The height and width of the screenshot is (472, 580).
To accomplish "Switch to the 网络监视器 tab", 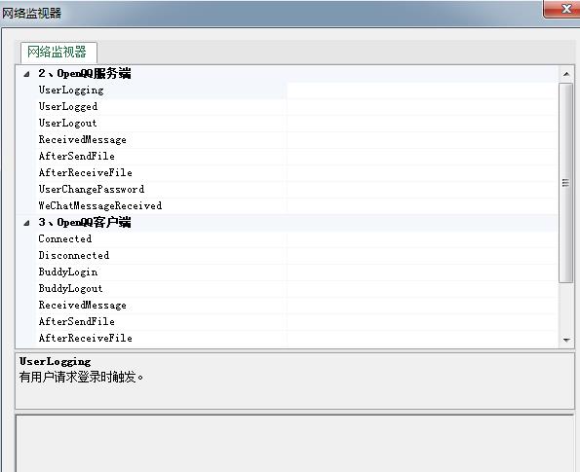I will [x=58, y=53].
